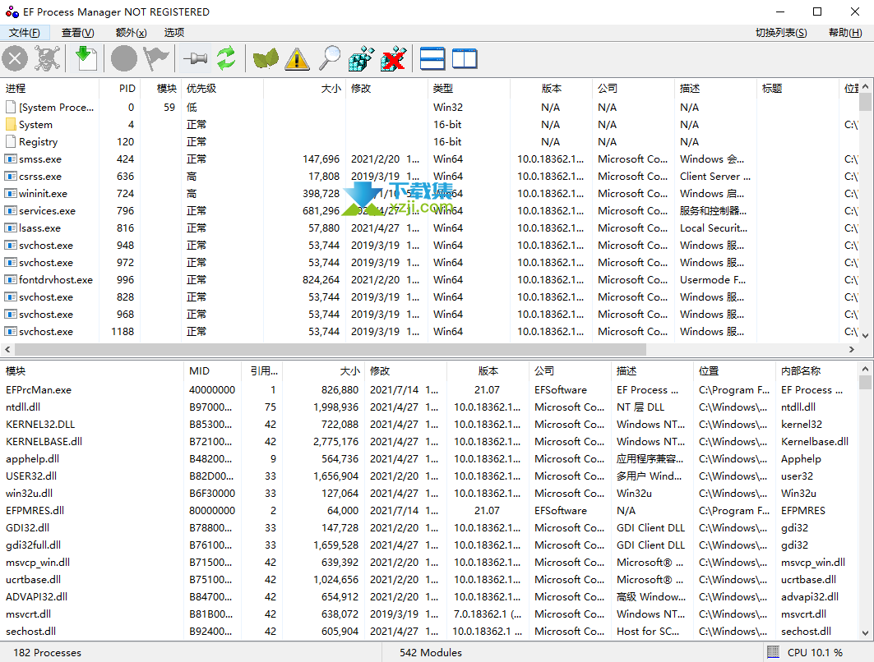This screenshot has width=874, height=662.
Task: Select the KERNELBASE.dll module row
Action: (x=429, y=442)
